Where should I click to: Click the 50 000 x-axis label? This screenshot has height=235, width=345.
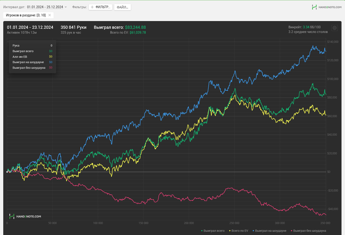tap(52, 223)
